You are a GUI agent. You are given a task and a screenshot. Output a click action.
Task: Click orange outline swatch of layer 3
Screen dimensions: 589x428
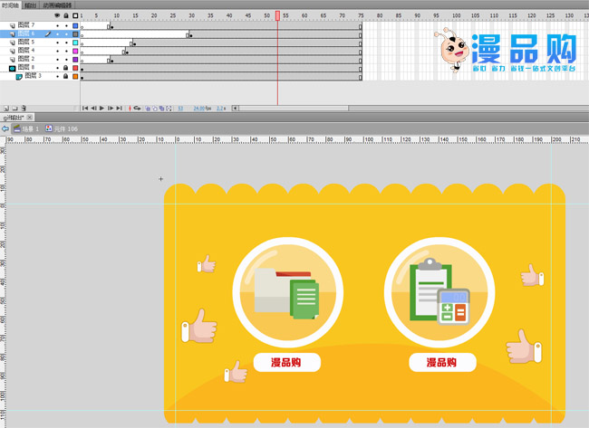point(75,76)
